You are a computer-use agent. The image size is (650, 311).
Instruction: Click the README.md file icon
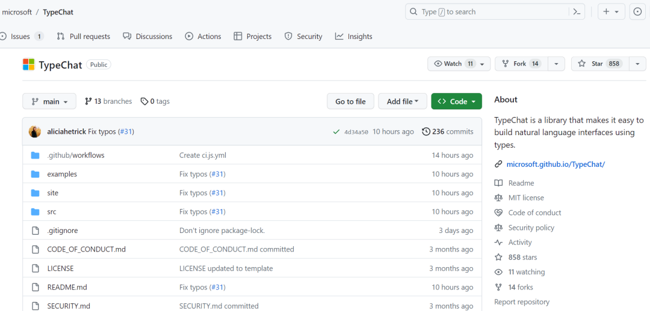(36, 287)
